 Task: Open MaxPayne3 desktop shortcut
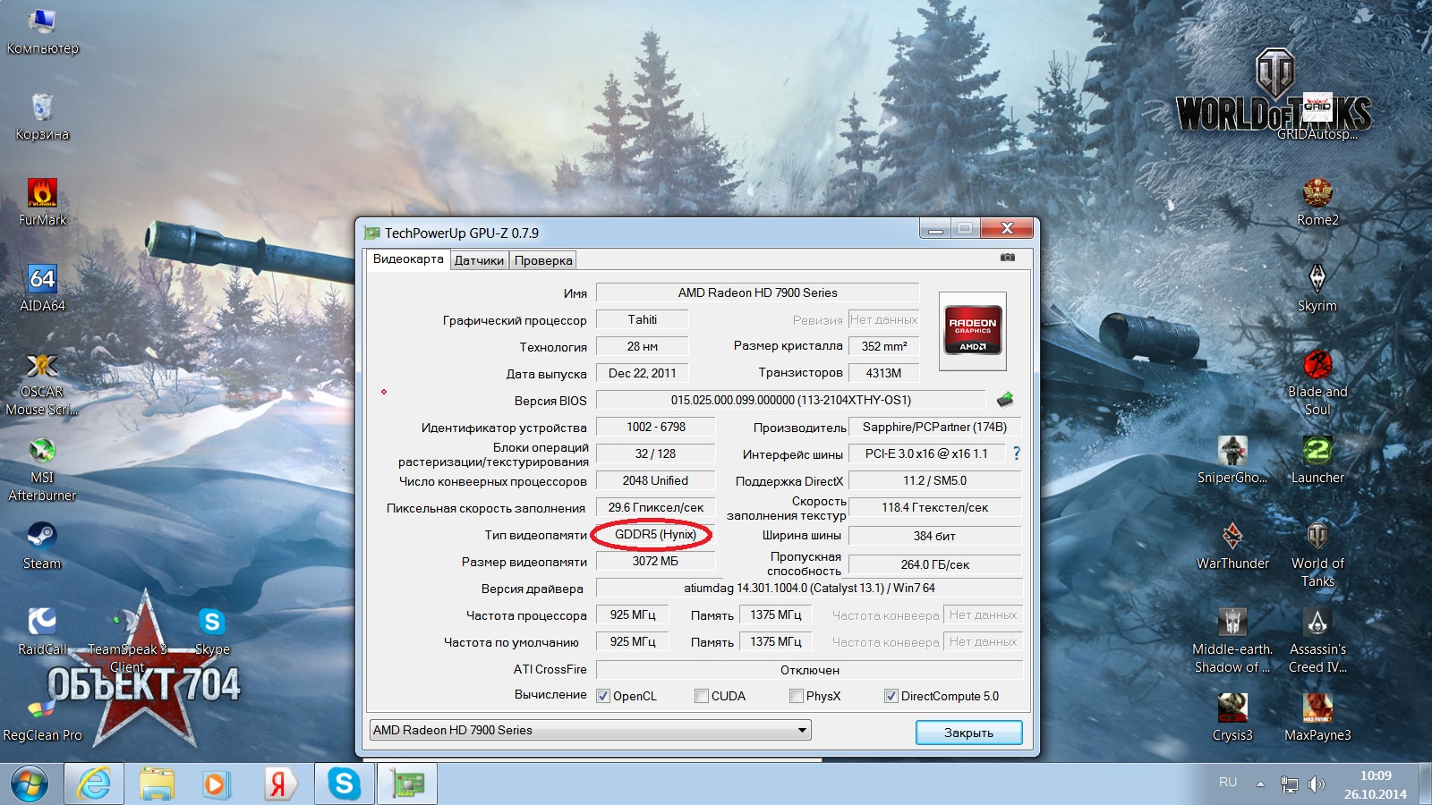point(1317,717)
